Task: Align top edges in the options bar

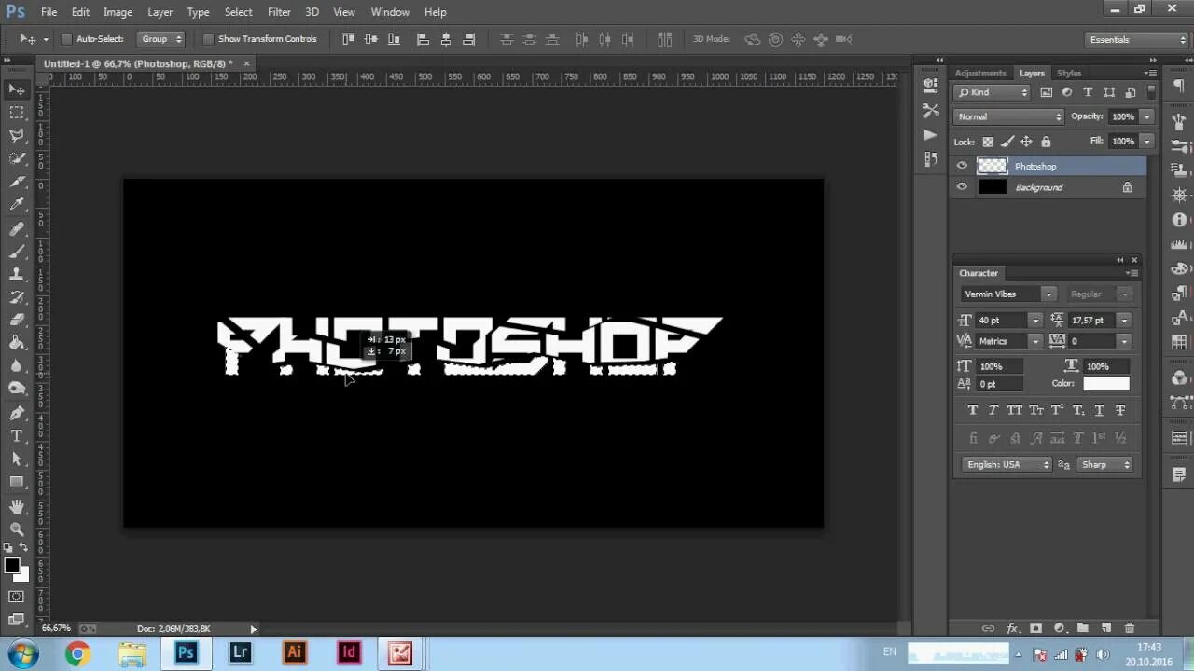Action: [349, 39]
